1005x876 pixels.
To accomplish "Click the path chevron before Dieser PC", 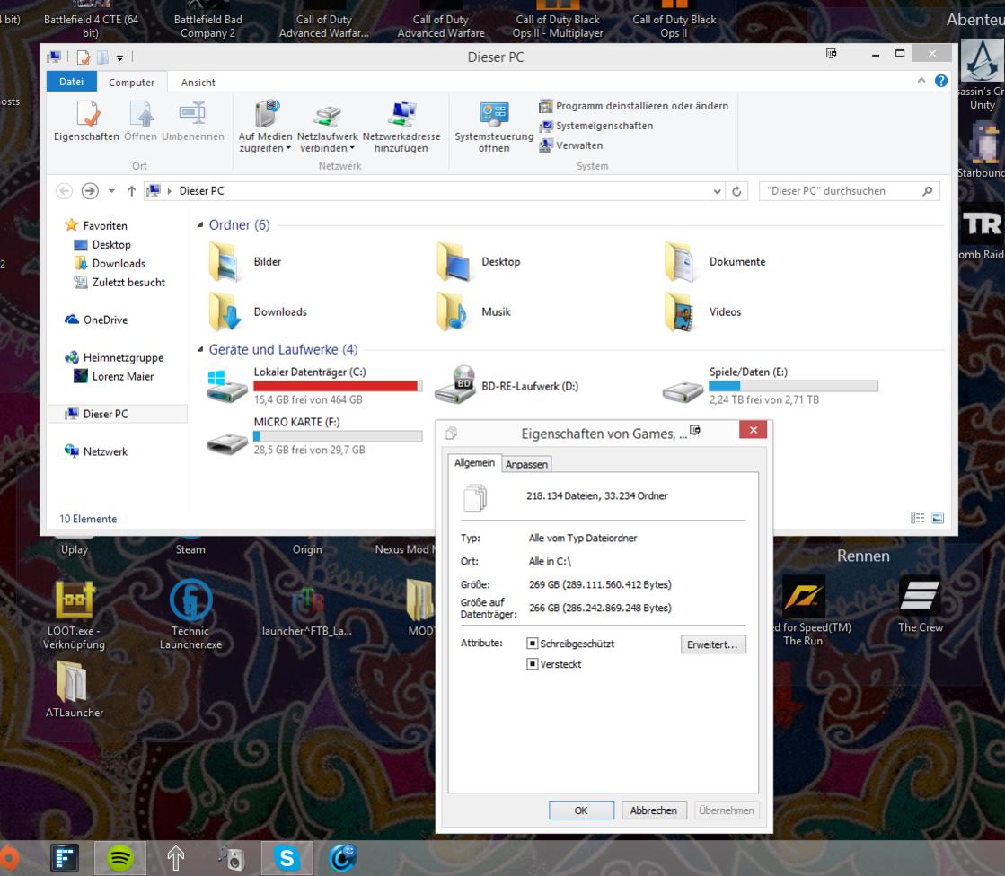I will (x=170, y=191).
